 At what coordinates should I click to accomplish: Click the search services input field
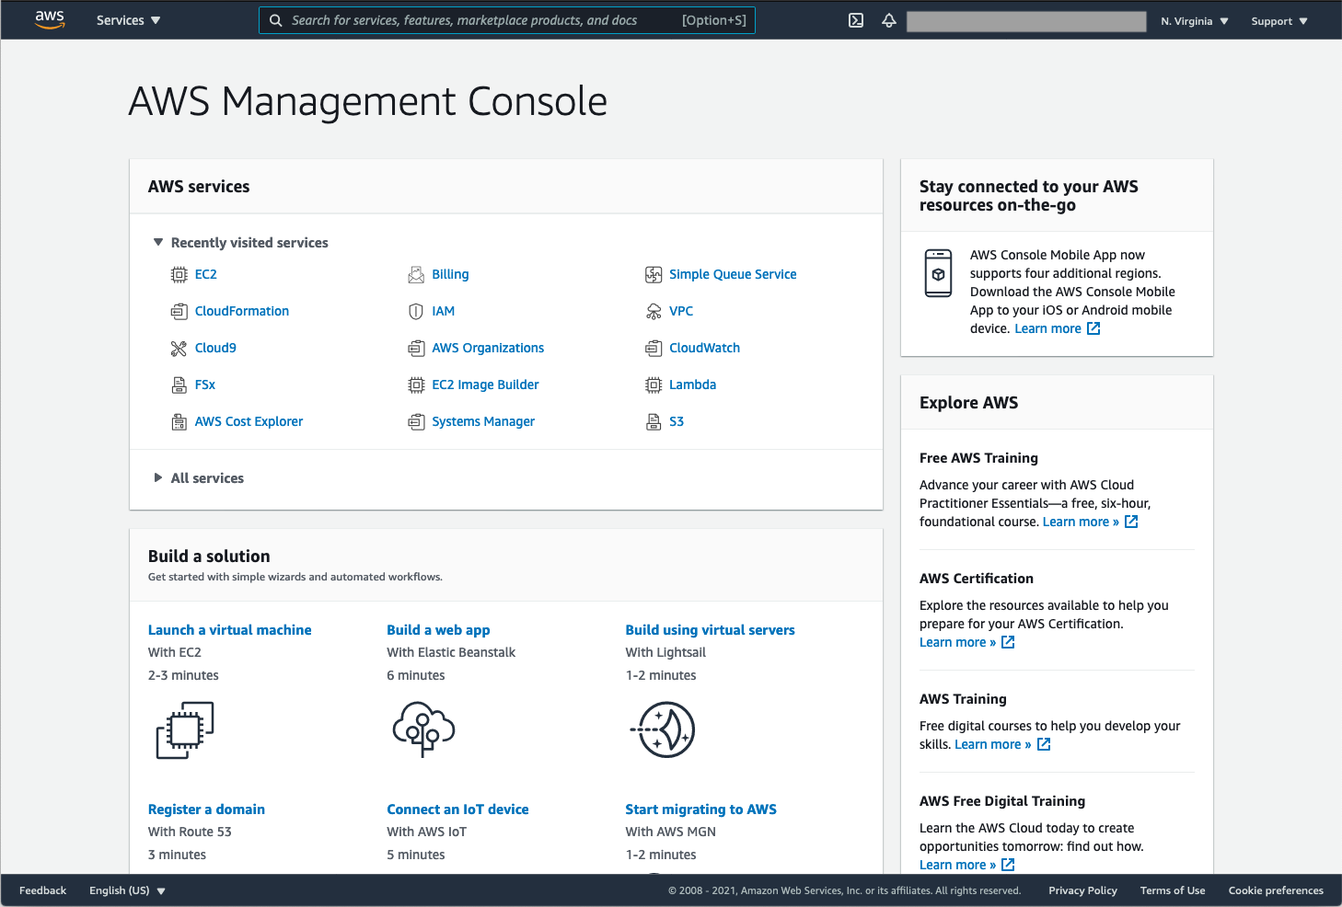pyautogui.click(x=507, y=20)
